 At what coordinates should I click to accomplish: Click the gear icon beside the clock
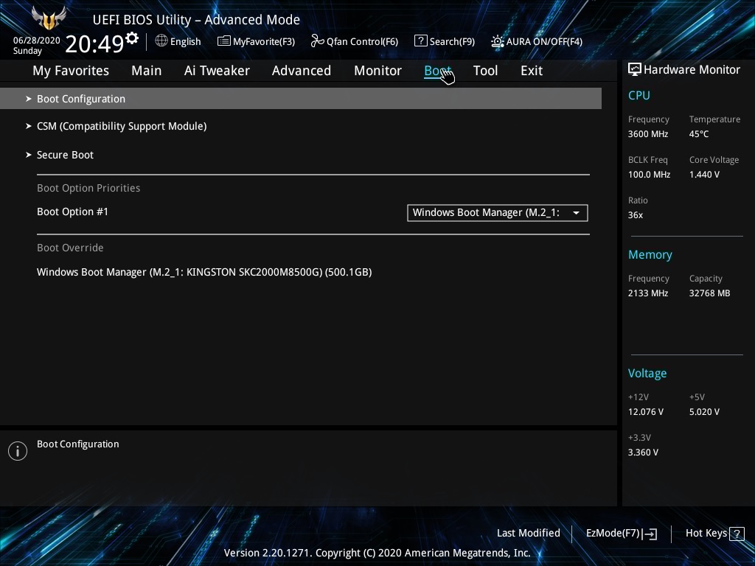(132, 38)
